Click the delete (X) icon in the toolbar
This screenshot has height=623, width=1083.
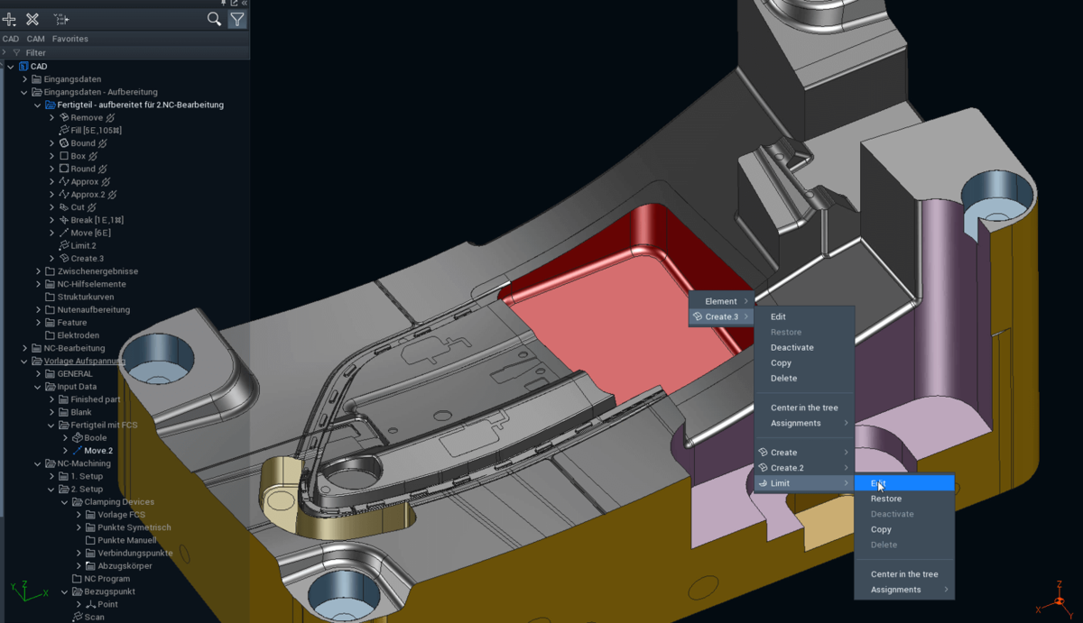pyautogui.click(x=33, y=17)
